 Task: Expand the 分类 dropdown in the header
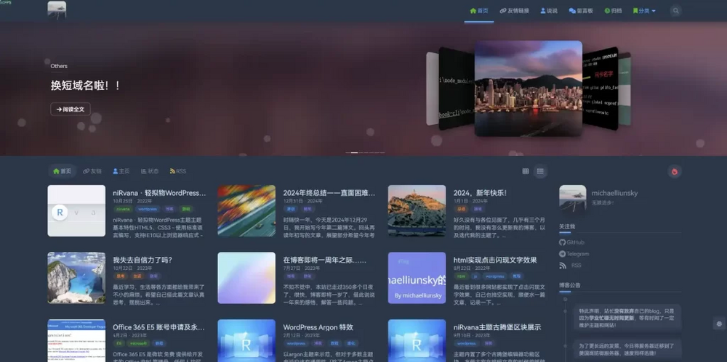644,11
